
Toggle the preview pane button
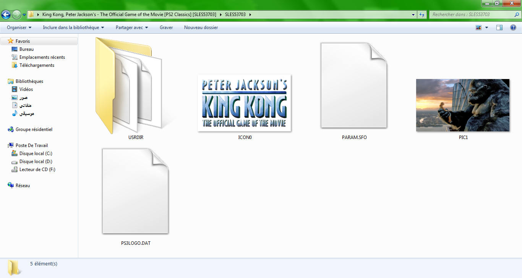(499, 27)
